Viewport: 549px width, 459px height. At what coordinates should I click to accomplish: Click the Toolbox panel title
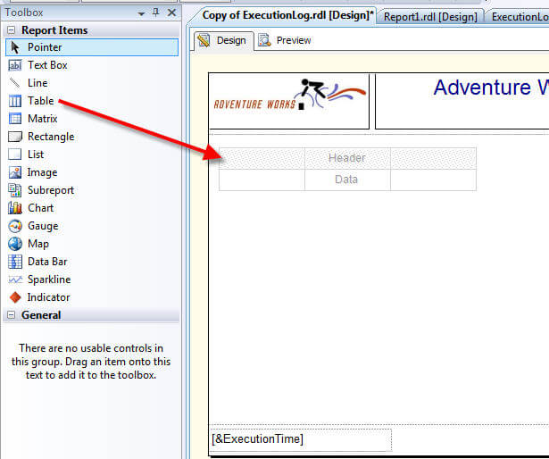pos(24,13)
